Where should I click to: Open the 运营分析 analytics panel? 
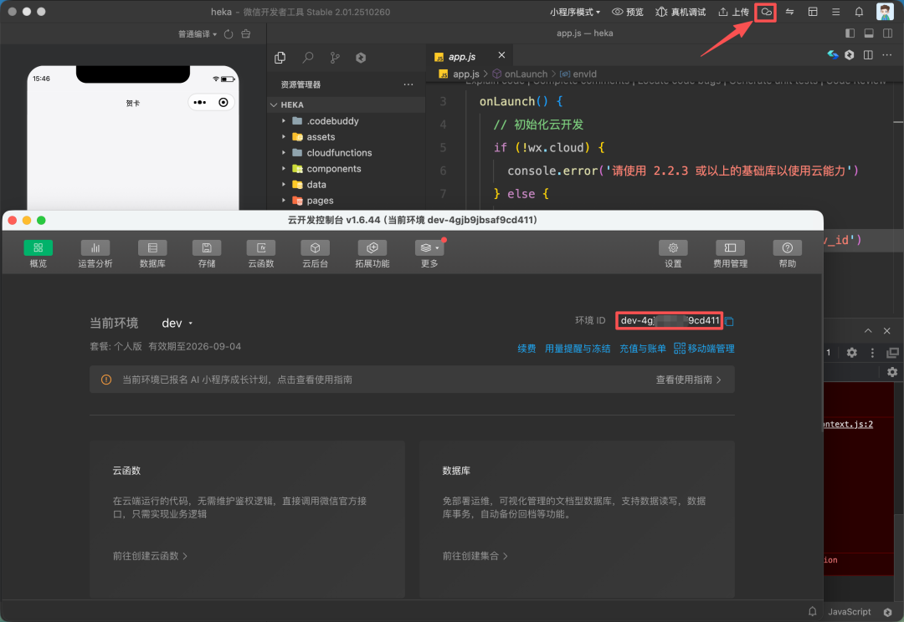point(95,252)
